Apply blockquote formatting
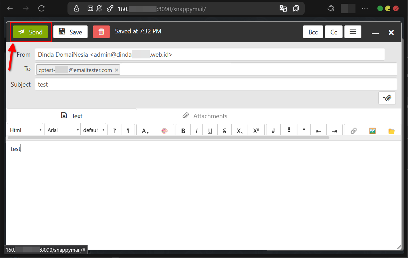 pos(304,130)
